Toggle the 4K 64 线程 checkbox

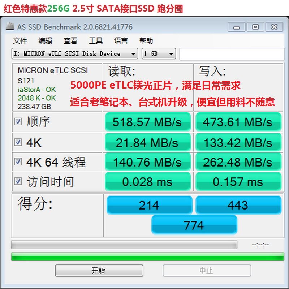point(18,161)
